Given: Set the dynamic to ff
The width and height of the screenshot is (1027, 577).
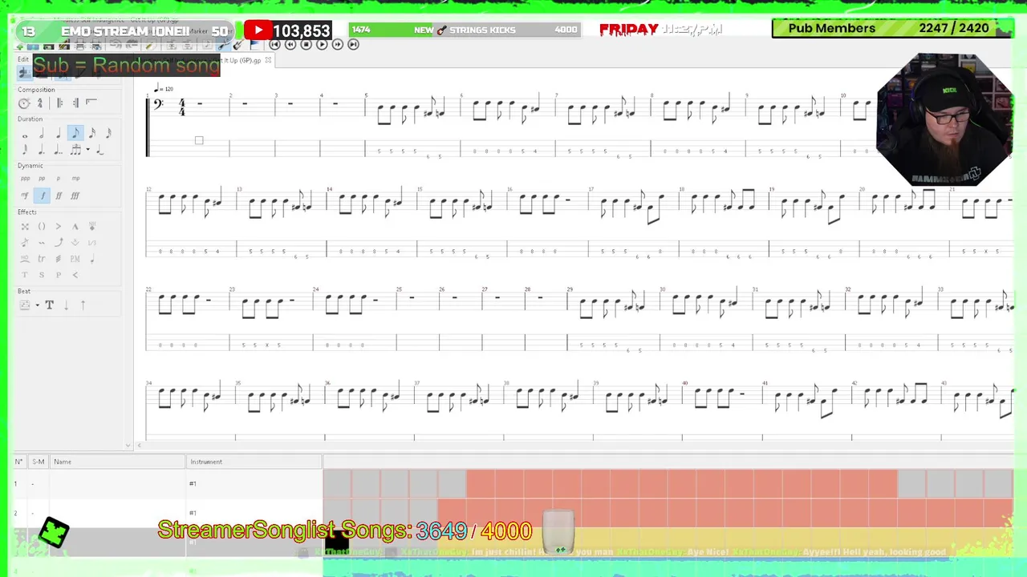Looking at the screenshot, I should click(59, 196).
